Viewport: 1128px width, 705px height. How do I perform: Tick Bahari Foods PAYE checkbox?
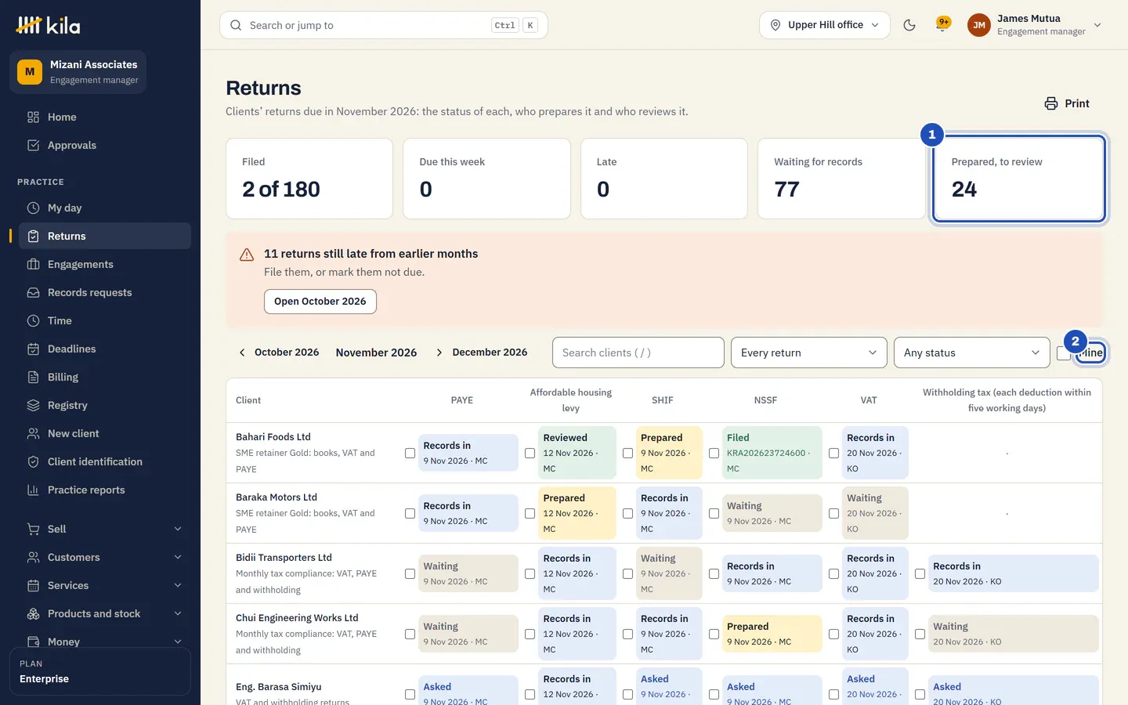click(x=410, y=453)
